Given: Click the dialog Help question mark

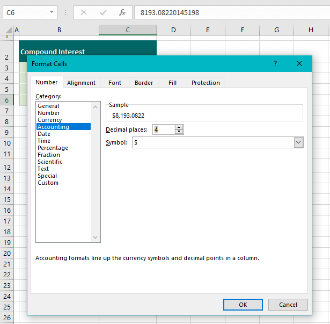Looking at the screenshot, I should click(x=275, y=64).
